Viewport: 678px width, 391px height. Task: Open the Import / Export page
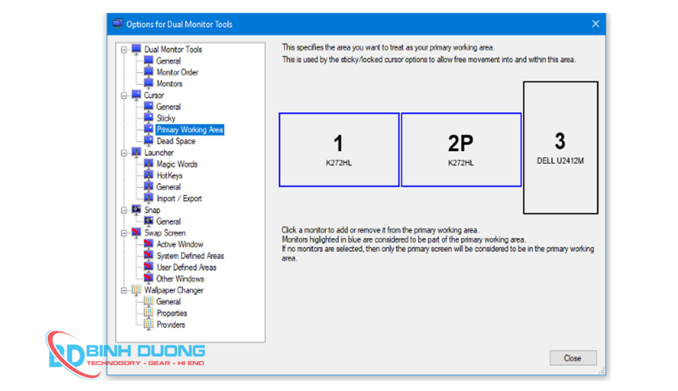[179, 199]
